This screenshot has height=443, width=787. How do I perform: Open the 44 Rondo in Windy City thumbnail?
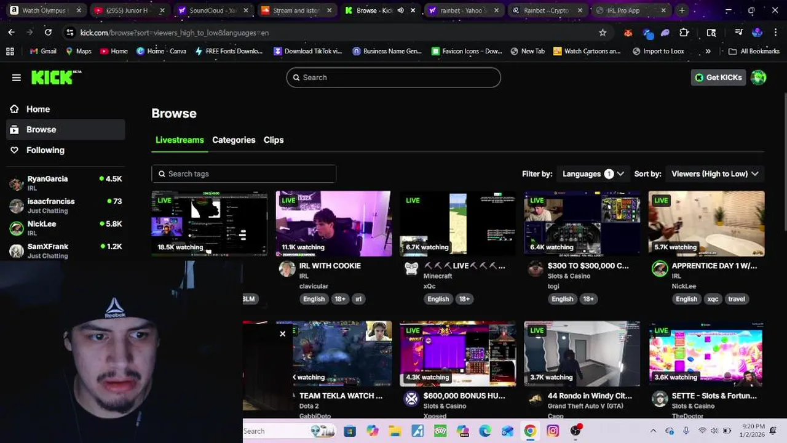[582, 354]
